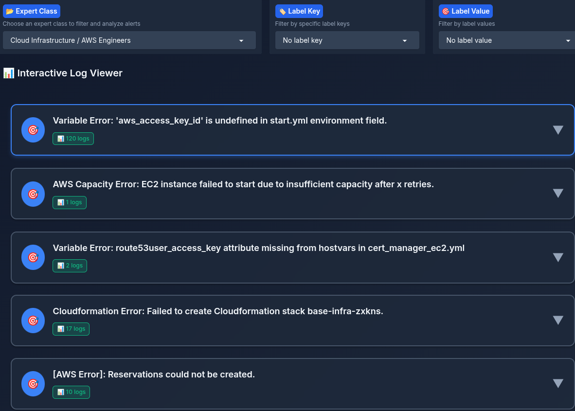Viewport: 575px width, 411px height.
Task: Expand the route53user_access_key Variable Error
Action: coord(558,257)
